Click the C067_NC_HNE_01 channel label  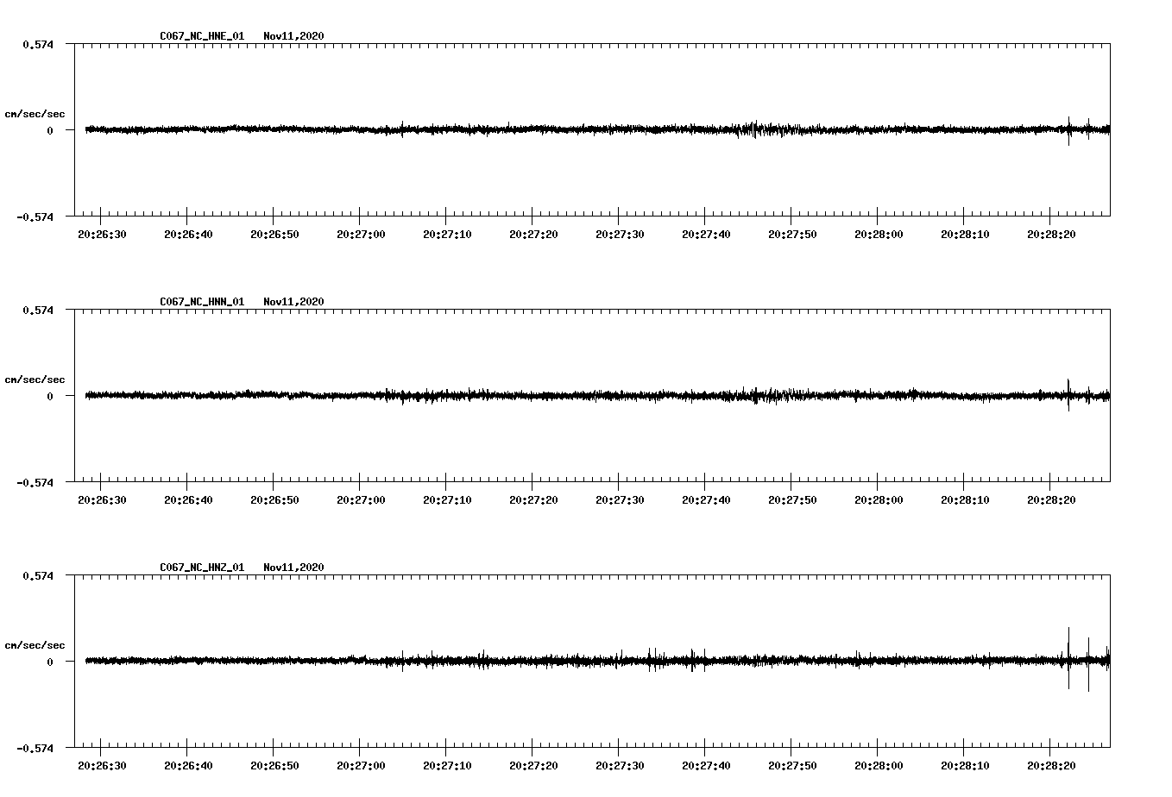coord(200,37)
